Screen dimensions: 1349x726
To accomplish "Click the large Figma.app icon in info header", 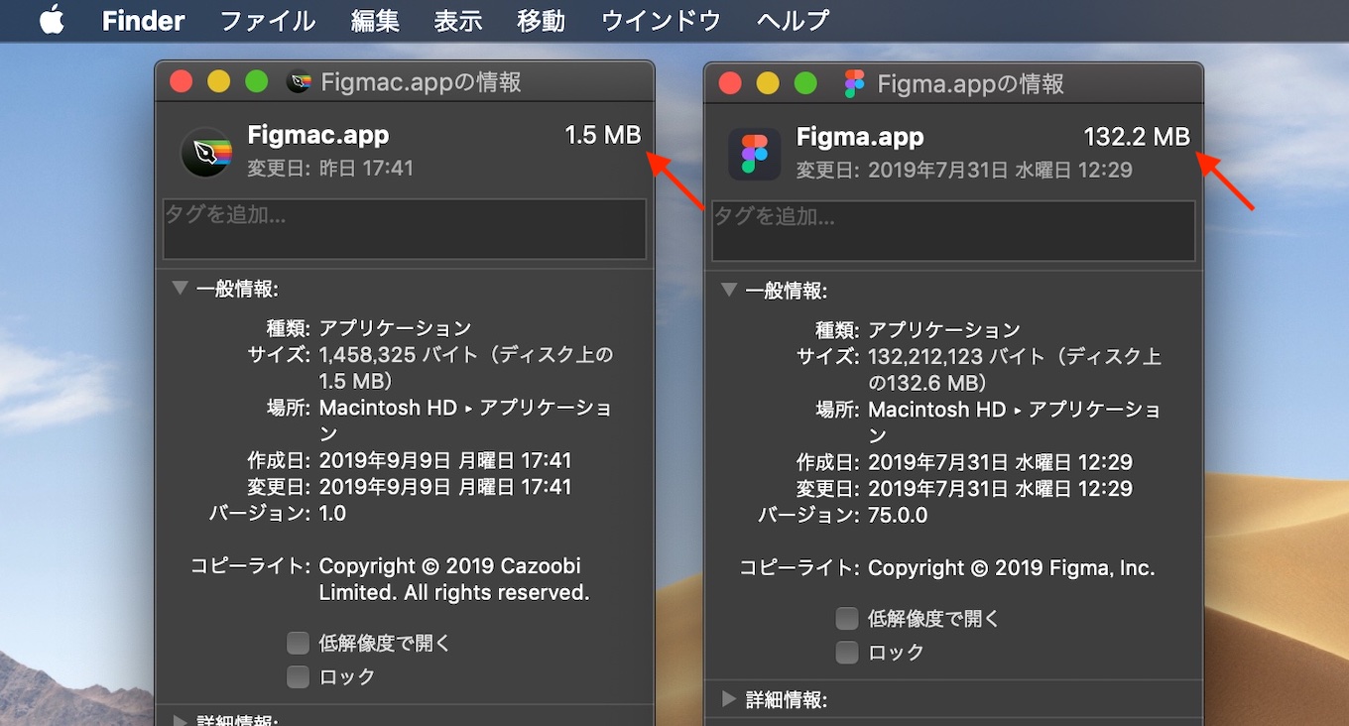I will click(755, 155).
